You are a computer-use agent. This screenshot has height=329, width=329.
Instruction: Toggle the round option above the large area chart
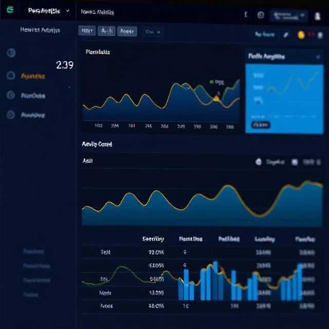[259, 162]
